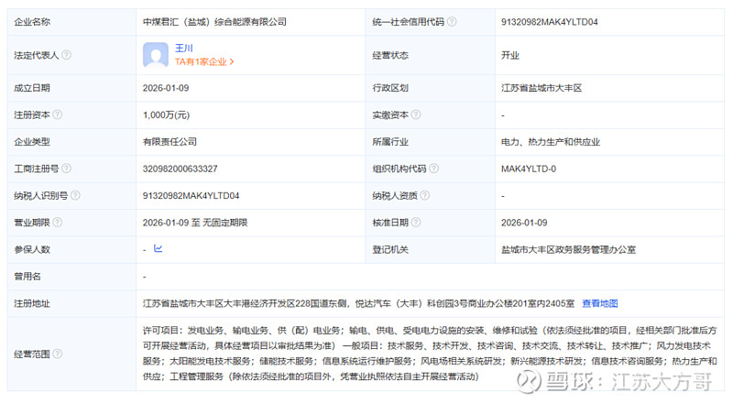733x404 pixels.
Task: Click the 企业名称 label cell
Action: click(71, 22)
